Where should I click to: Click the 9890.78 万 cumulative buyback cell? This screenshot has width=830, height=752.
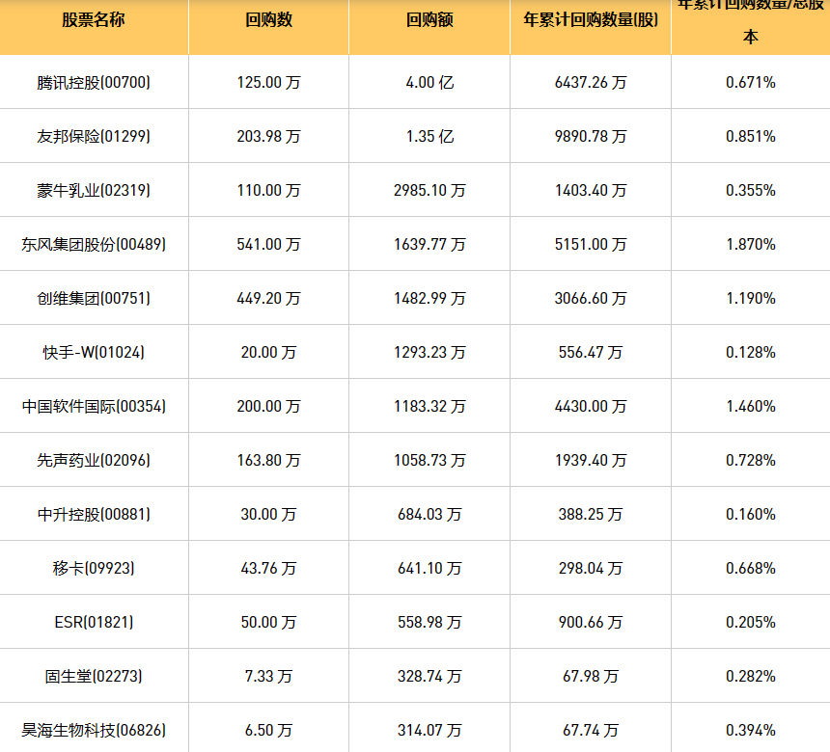[591, 137]
